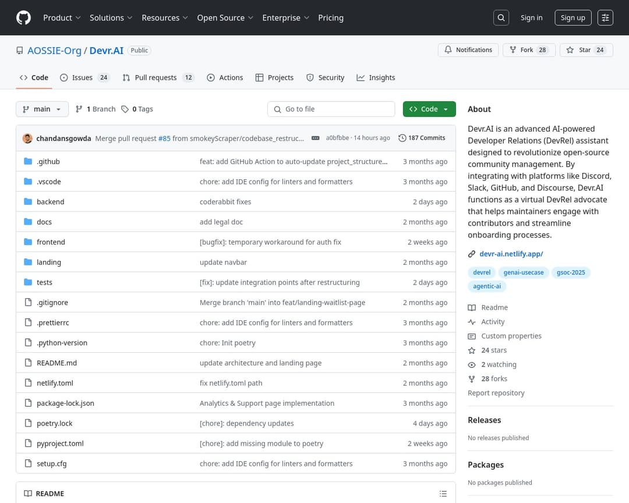
Task: Click the Sign in link
Action: 532,17
